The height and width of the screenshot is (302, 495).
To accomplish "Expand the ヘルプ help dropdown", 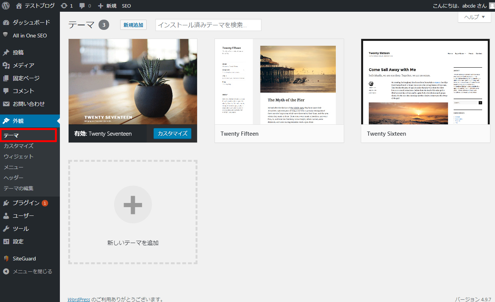I will 474,17.
